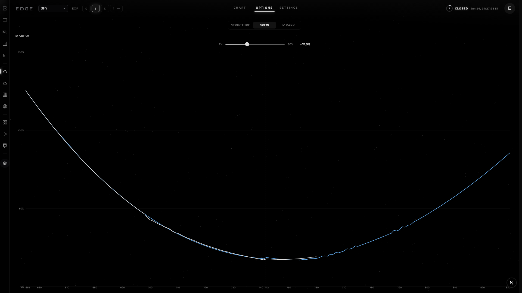Open the area chart mountain icon
The width and height of the screenshot is (522, 293).
coord(5,83)
